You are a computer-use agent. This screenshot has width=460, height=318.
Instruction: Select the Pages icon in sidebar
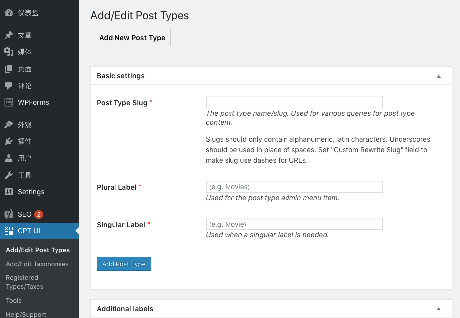(x=9, y=69)
